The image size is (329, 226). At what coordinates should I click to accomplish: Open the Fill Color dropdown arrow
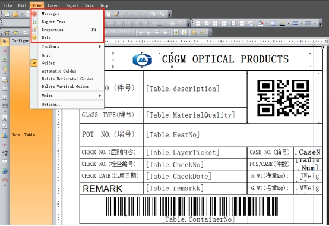click(x=267, y=23)
